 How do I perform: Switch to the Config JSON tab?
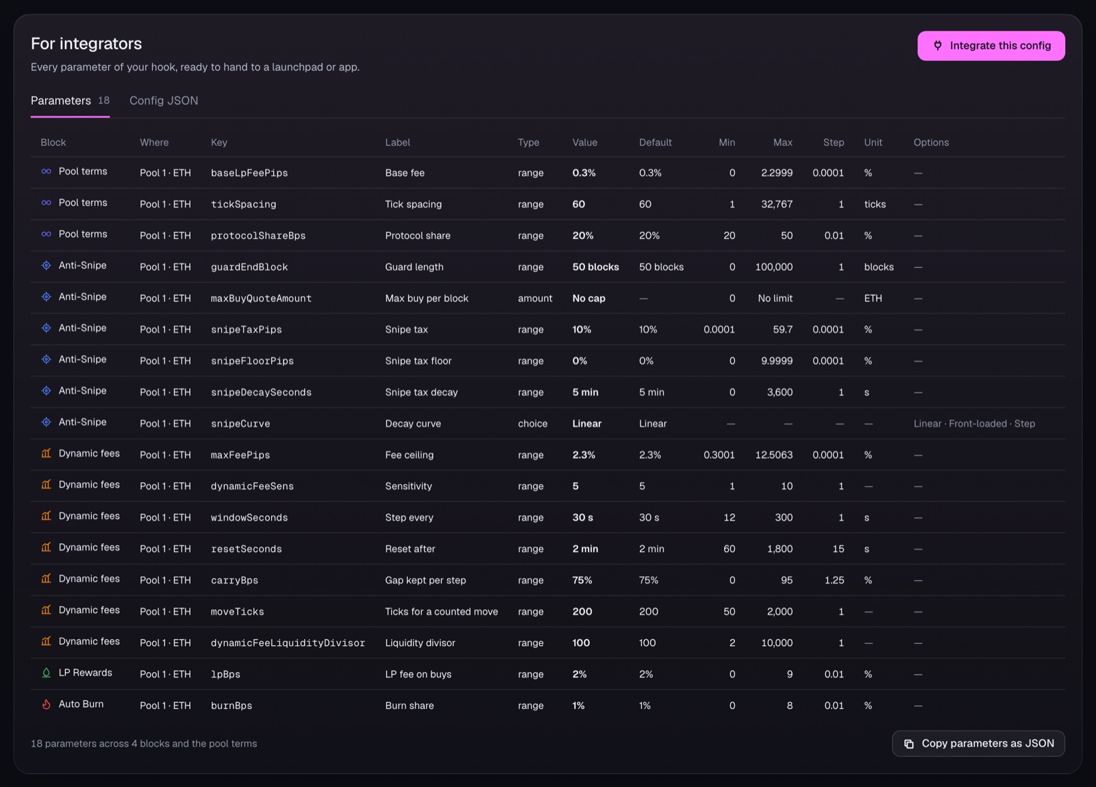point(164,101)
